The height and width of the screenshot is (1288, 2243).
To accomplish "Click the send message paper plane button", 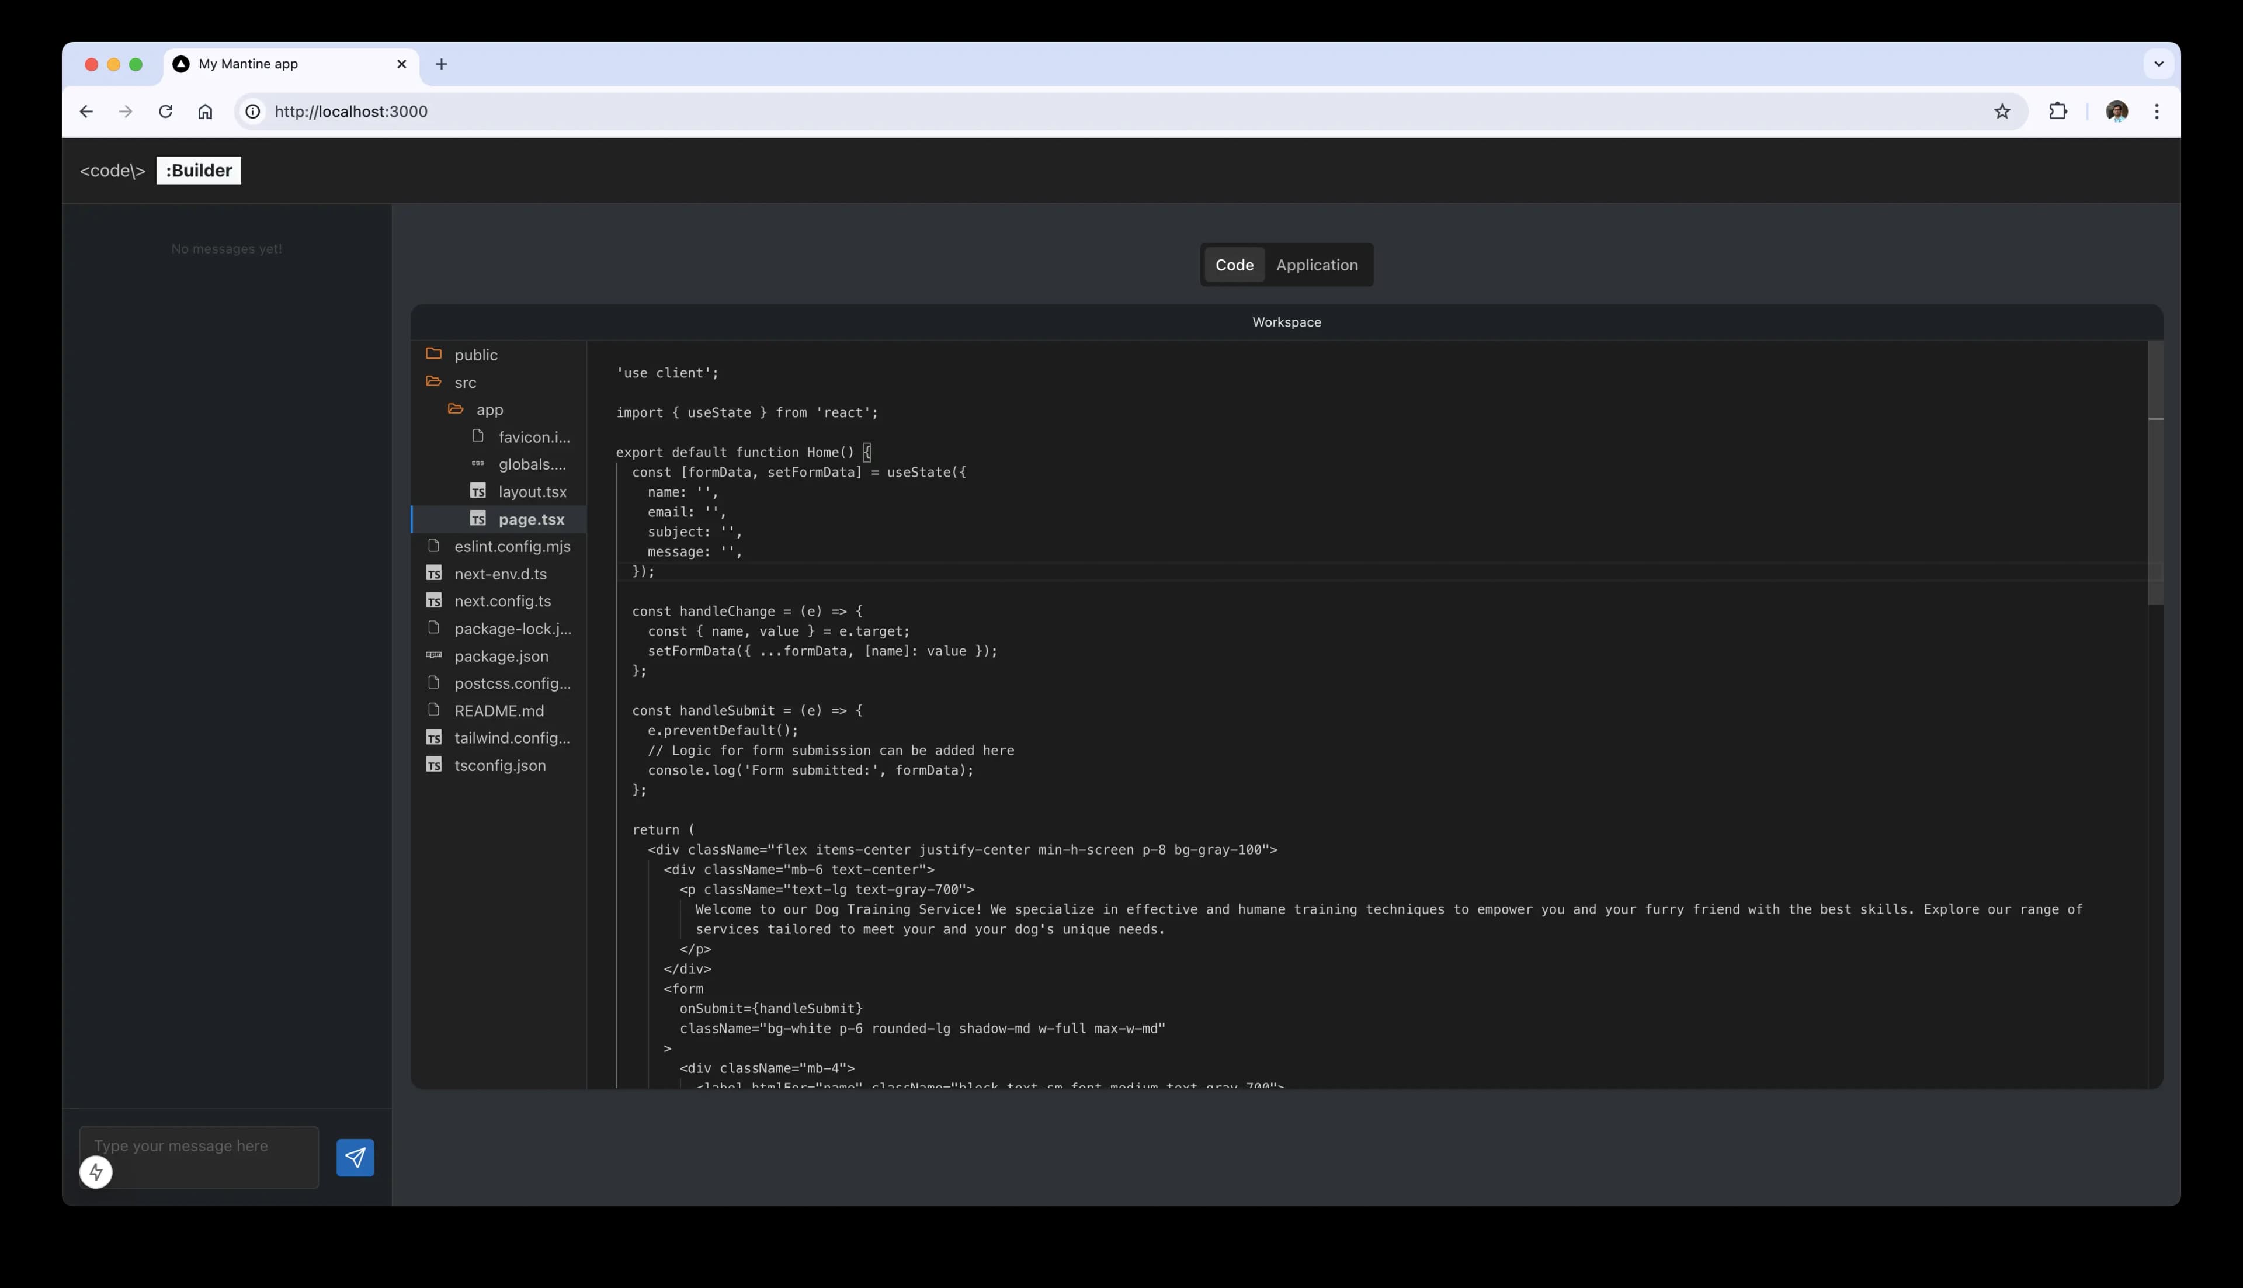I will (x=355, y=1157).
